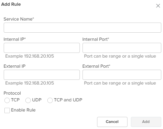Close the Add Rule dialog with X

click(x=158, y=6)
